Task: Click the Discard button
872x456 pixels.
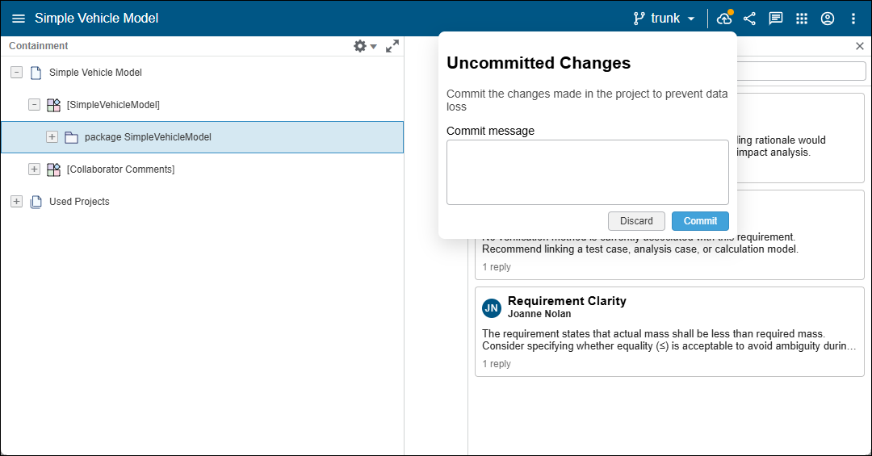Action: click(x=636, y=221)
